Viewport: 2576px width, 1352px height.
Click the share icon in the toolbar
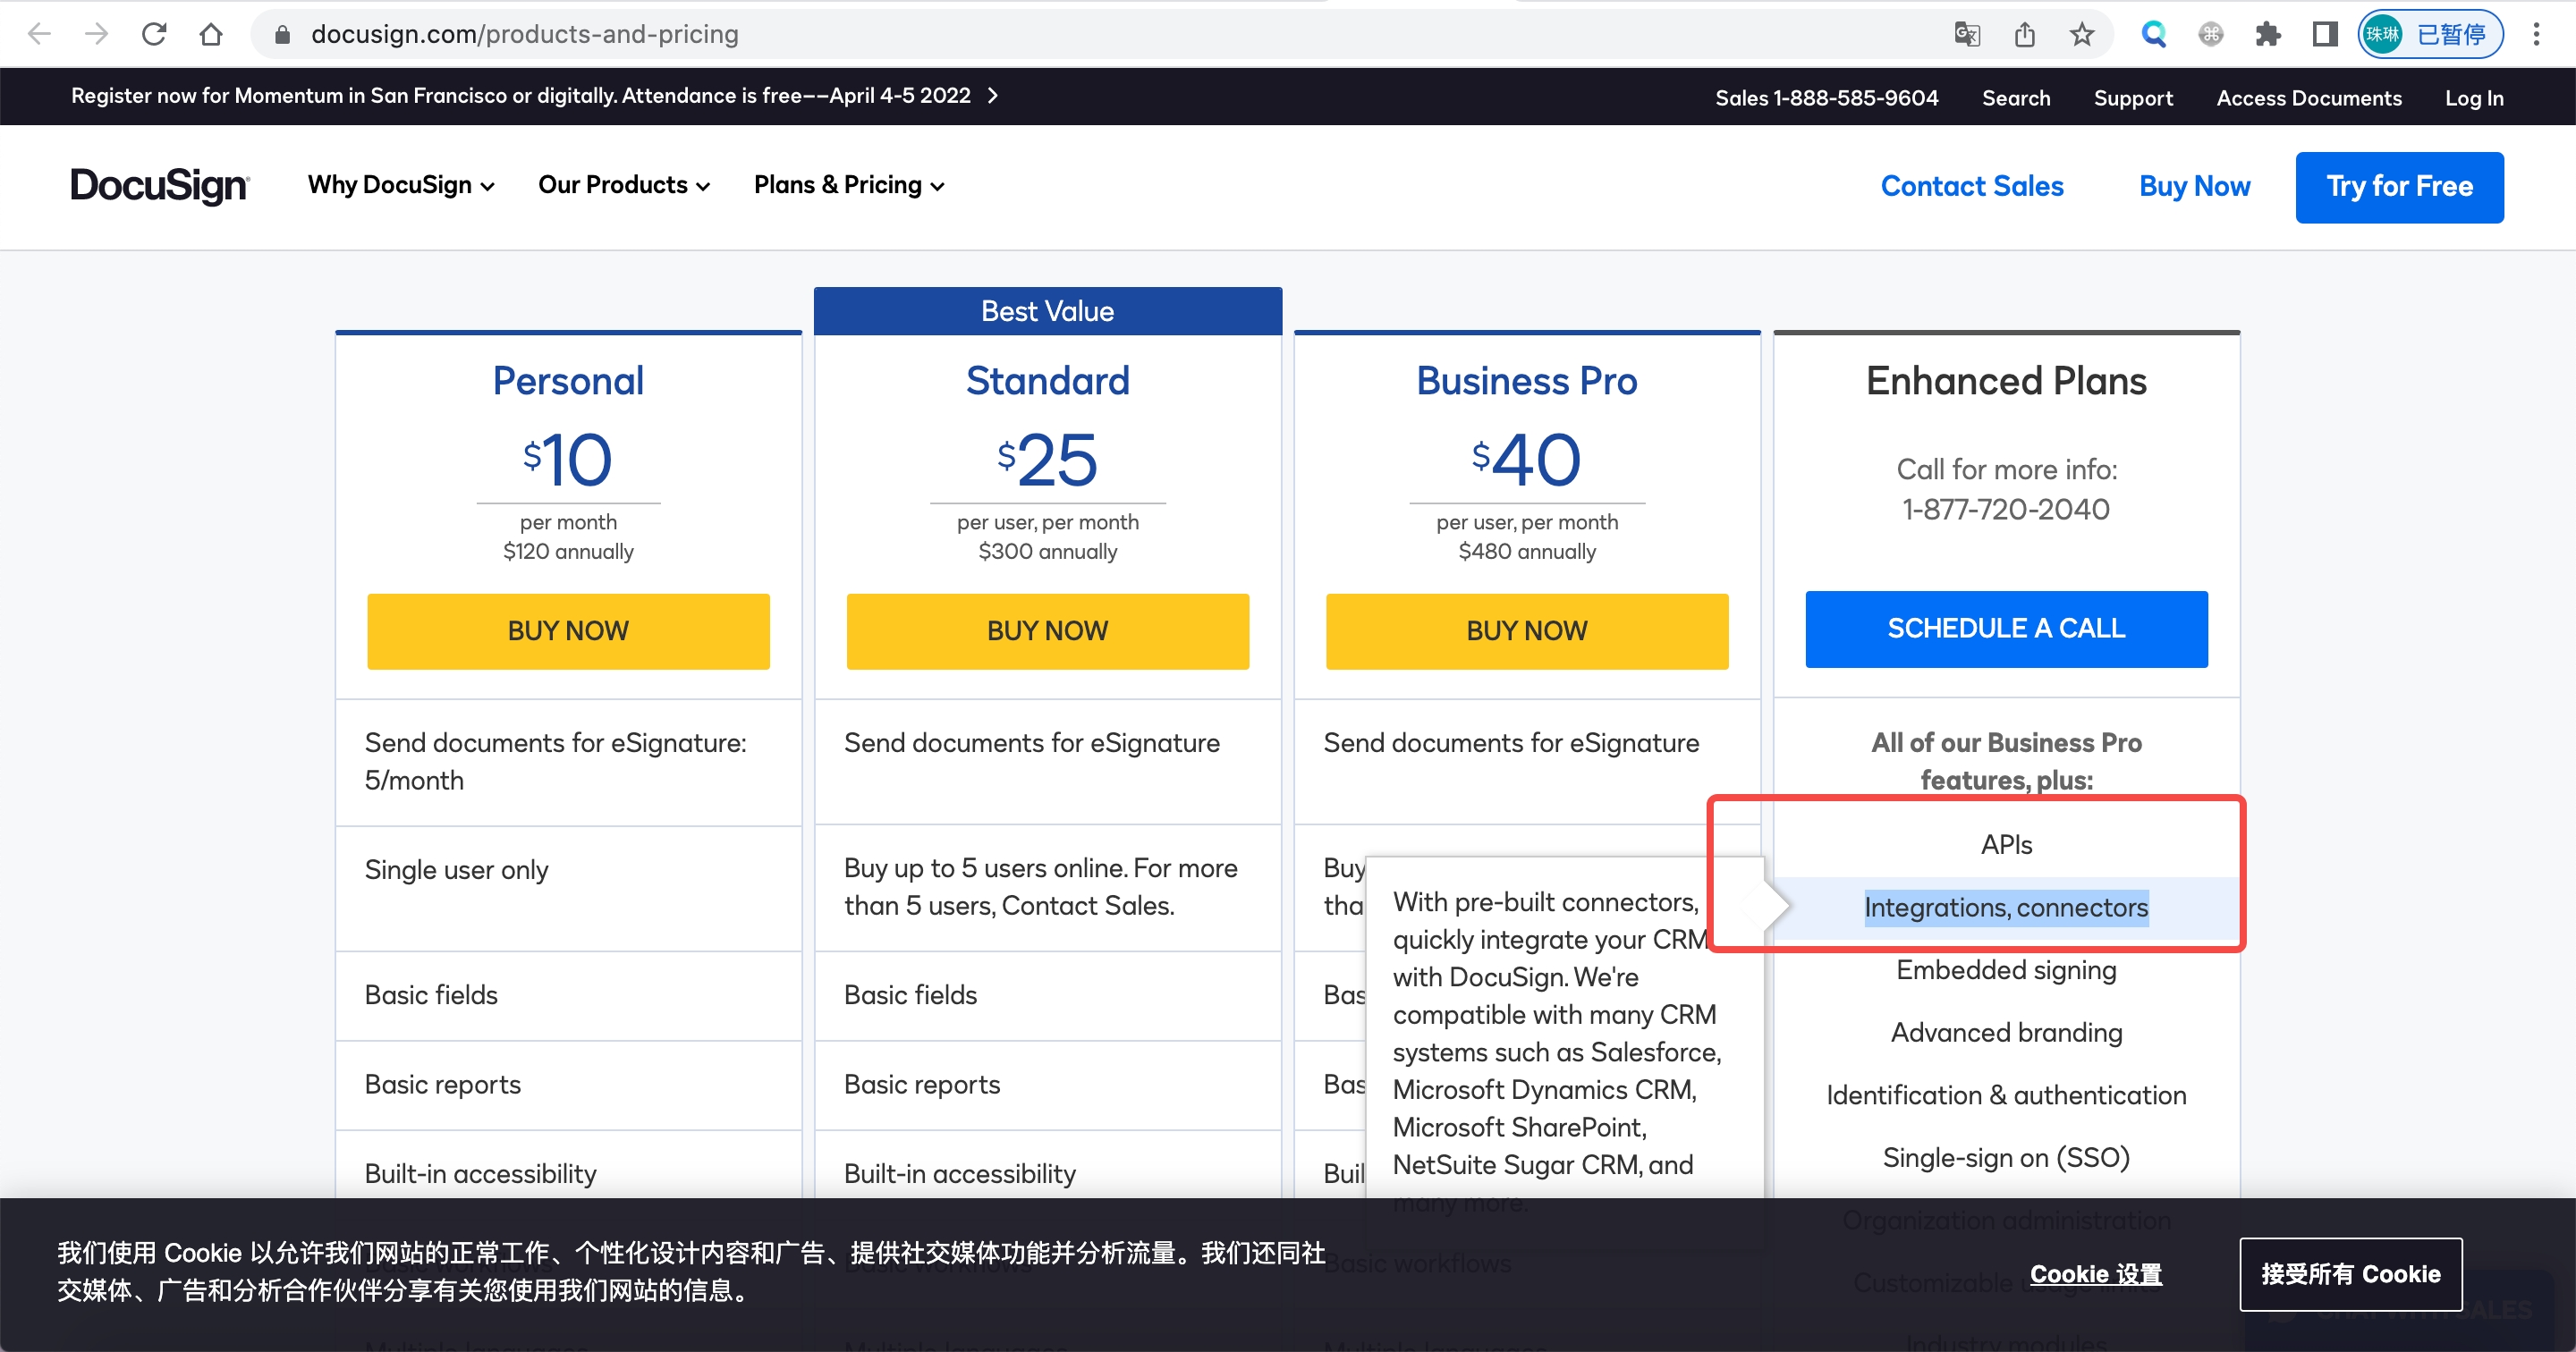tap(2025, 33)
